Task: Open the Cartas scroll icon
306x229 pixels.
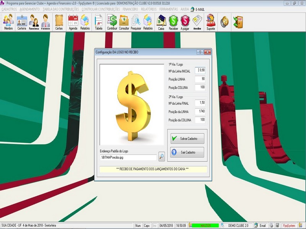Action: pyautogui.click(x=59, y=22)
